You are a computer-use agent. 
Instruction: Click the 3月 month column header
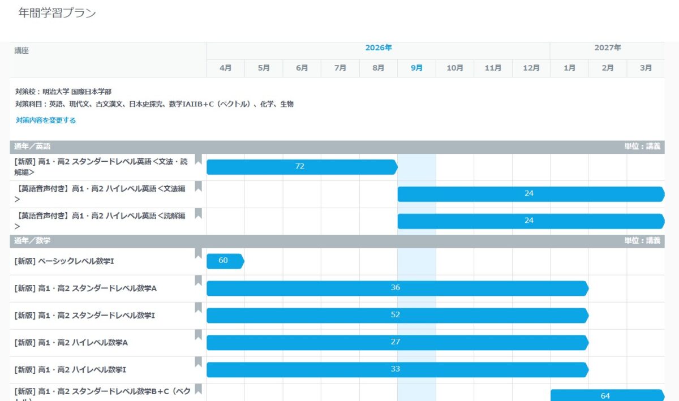(646, 68)
